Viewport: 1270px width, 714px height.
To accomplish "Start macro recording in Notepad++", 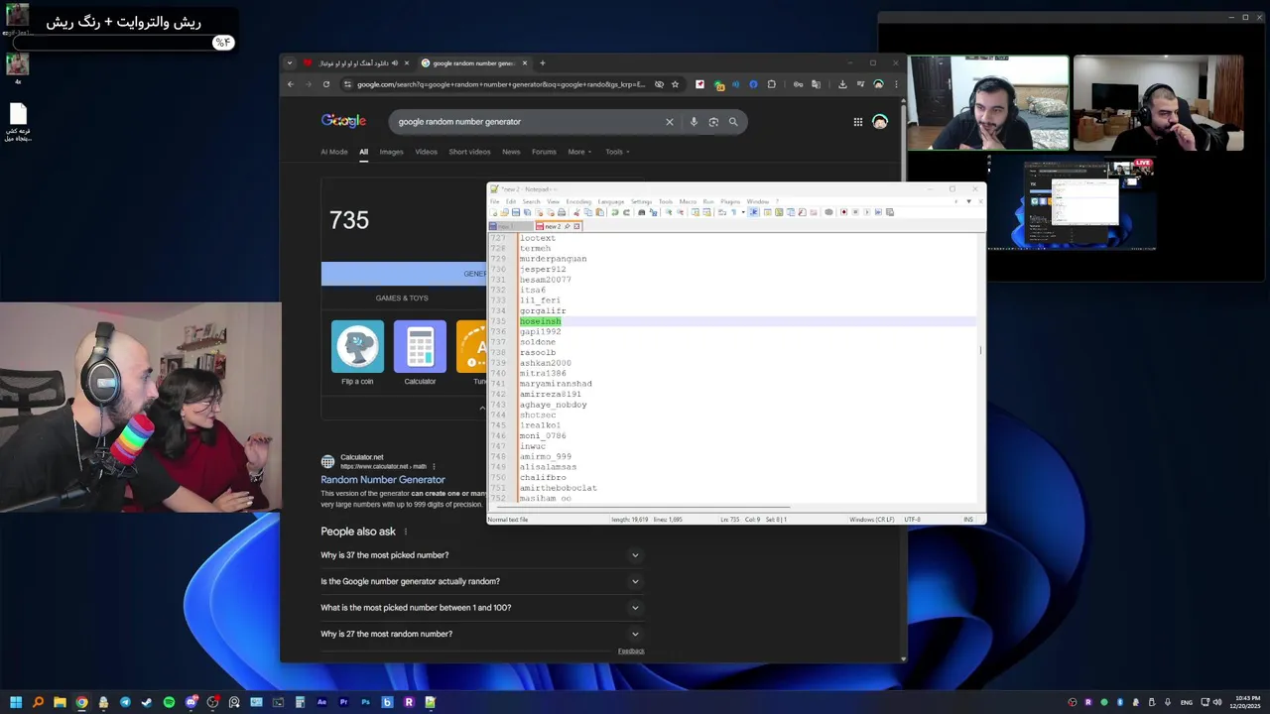I will pos(843,212).
